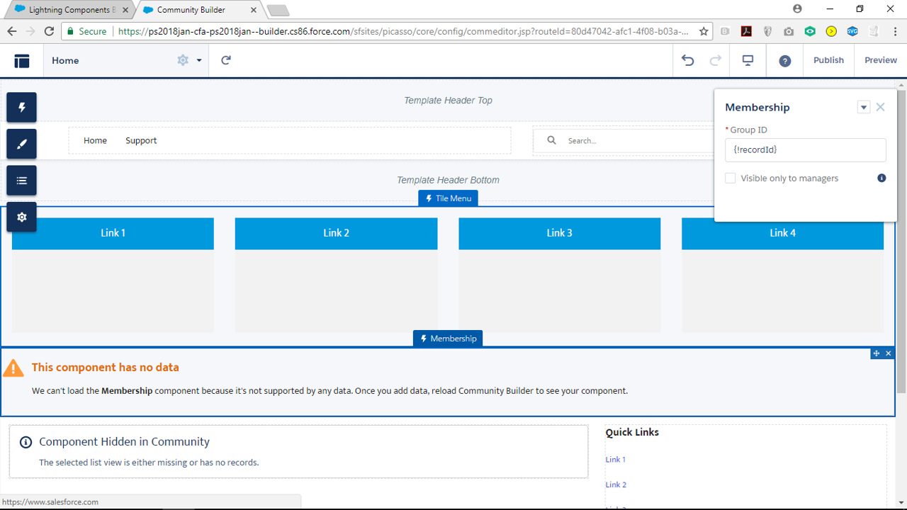Image resolution: width=907 pixels, height=510 pixels.
Task: Click the Link 1 tile
Action: pos(113,275)
